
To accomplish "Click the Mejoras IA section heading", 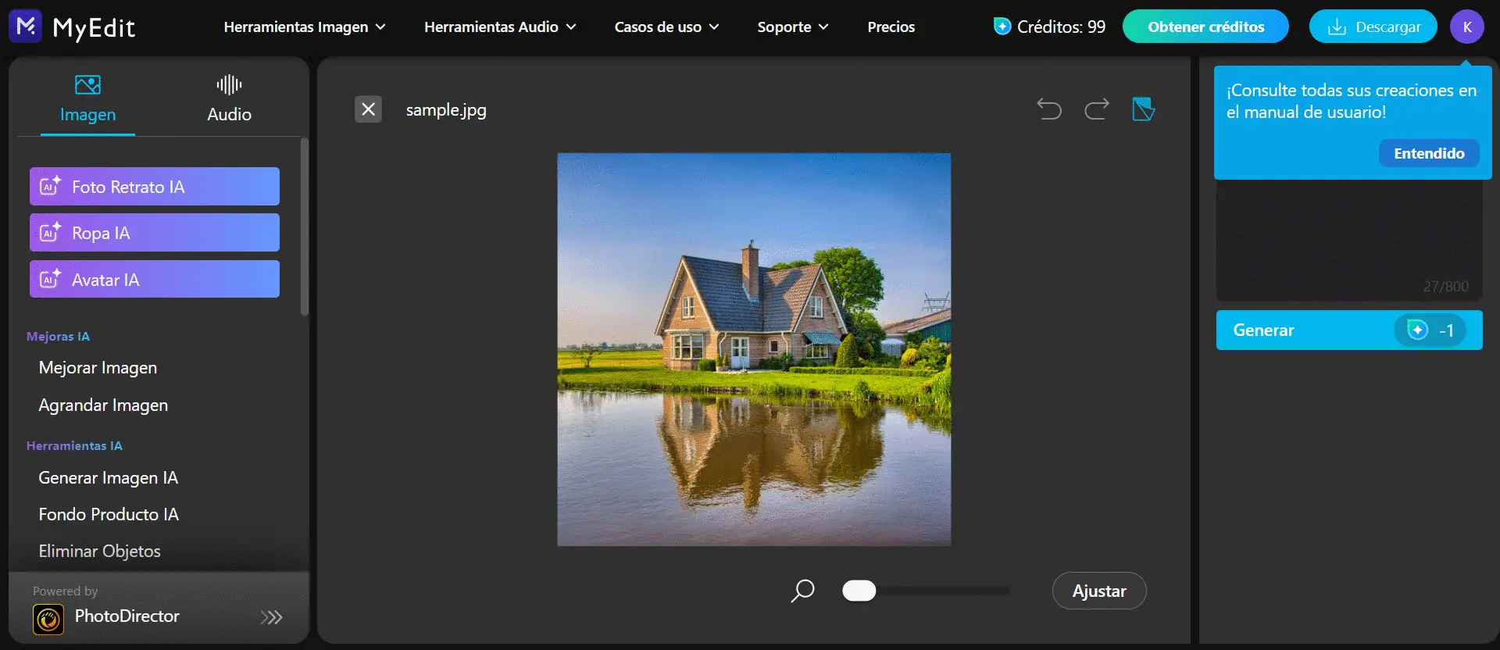I will click(58, 337).
